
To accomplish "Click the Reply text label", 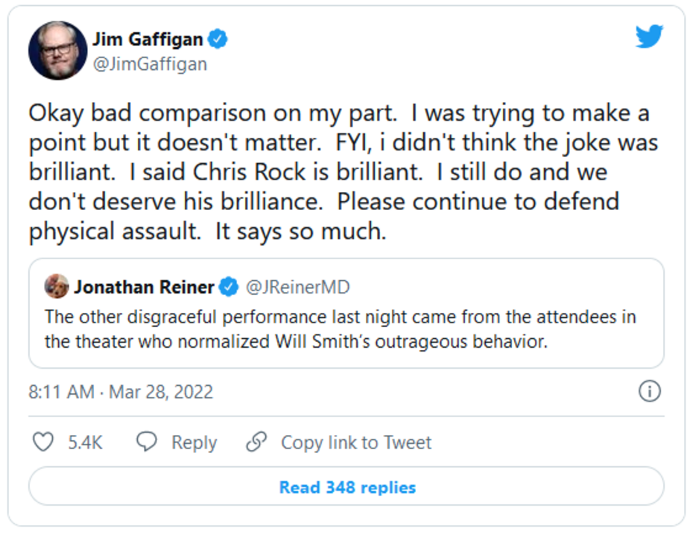I will (x=194, y=442).
